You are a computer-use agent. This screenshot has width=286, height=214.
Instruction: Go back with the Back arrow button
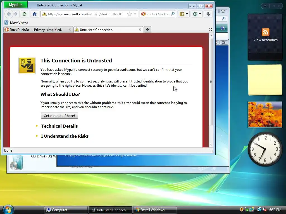click(9, 14)
